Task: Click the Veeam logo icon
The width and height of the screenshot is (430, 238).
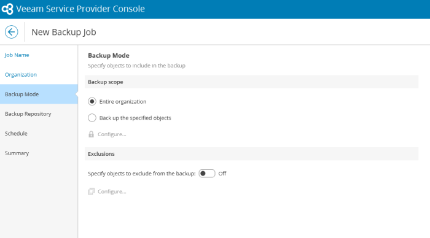Action: (x=7, y=9)
